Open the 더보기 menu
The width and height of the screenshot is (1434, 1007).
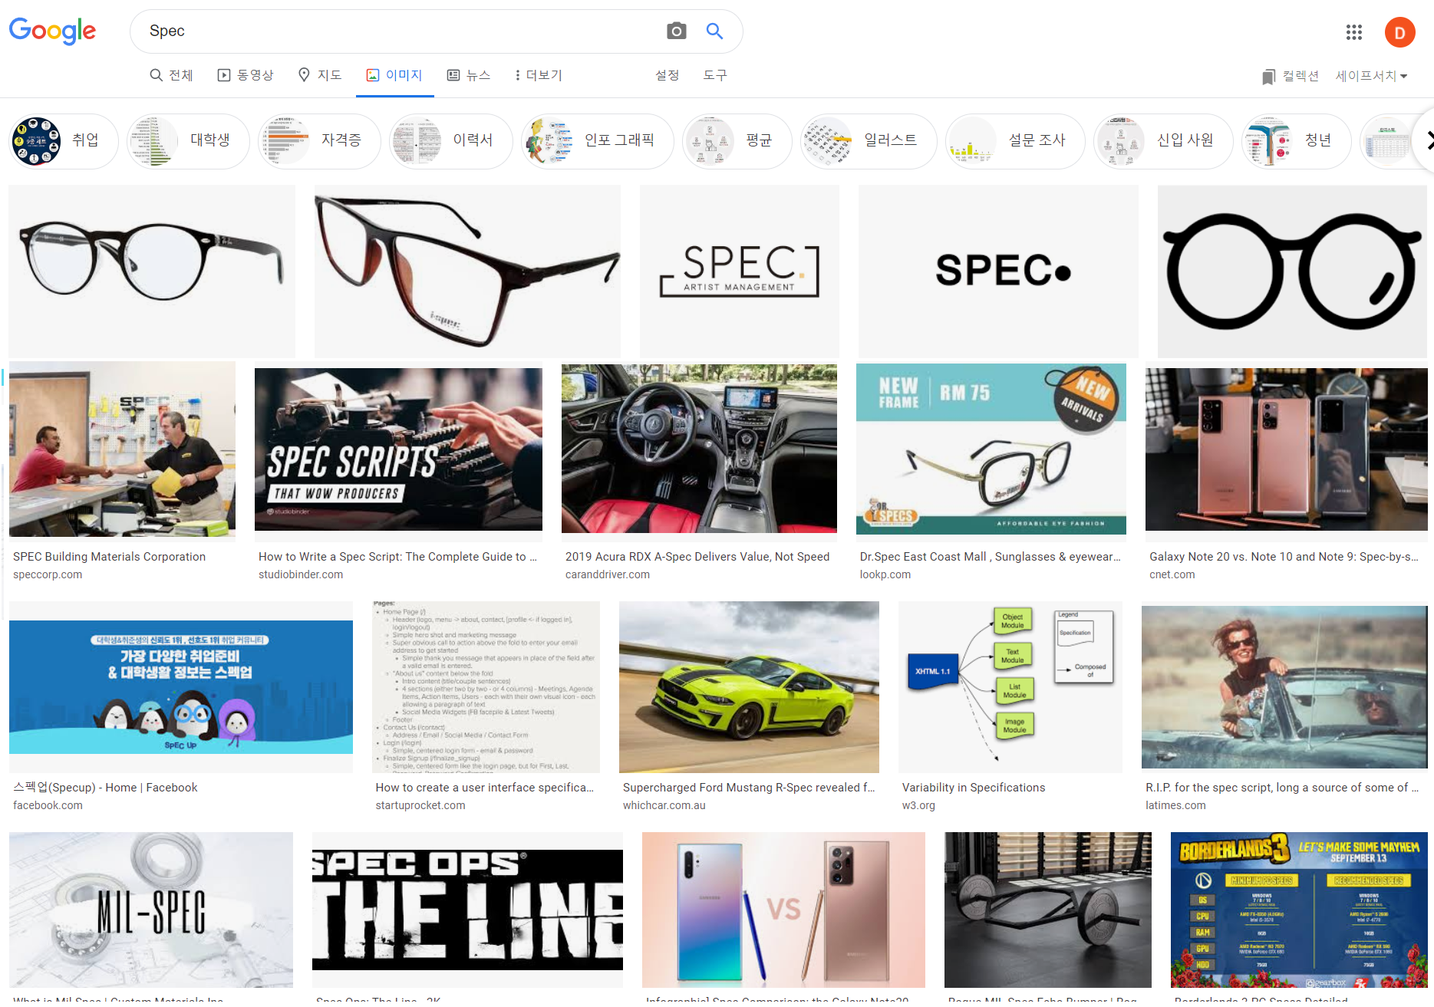(x=539, y=75)
